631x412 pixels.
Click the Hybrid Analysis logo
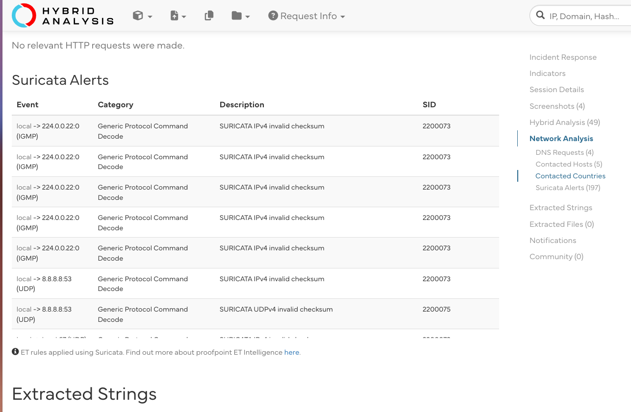(x=63, y=16)
